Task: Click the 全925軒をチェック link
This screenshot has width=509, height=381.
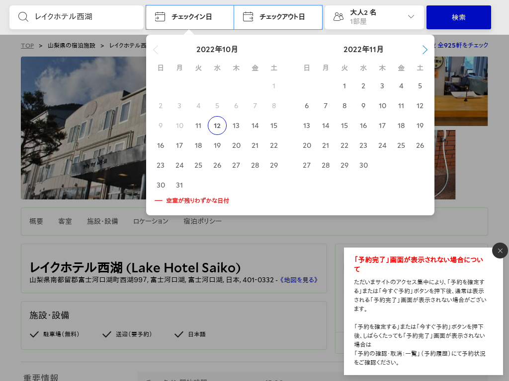Action: [463, 45]
